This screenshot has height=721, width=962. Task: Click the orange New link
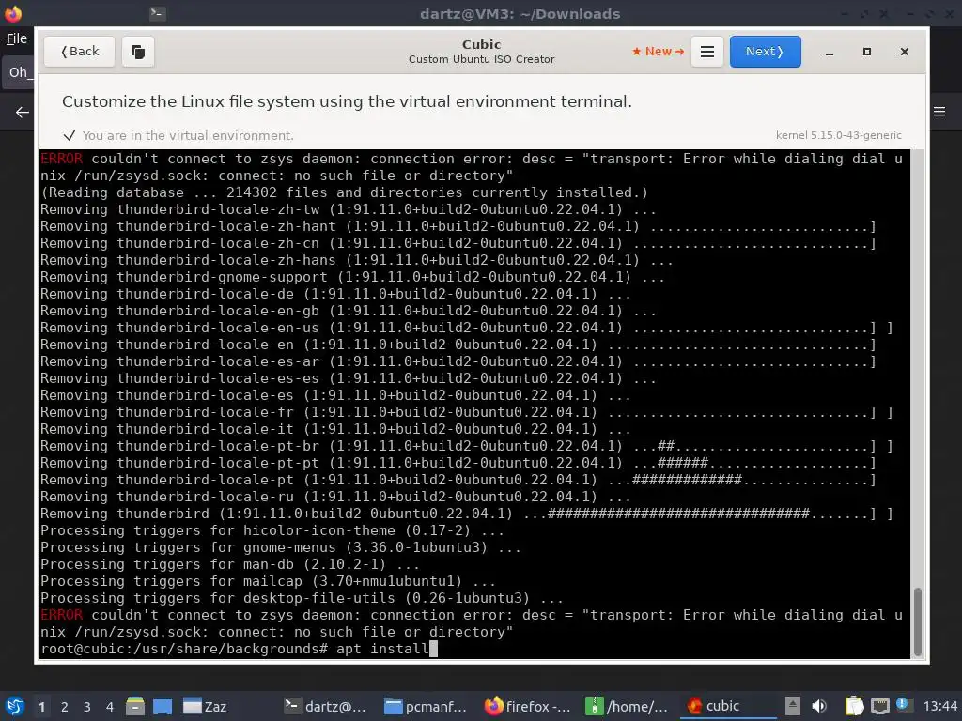(658, 52)
